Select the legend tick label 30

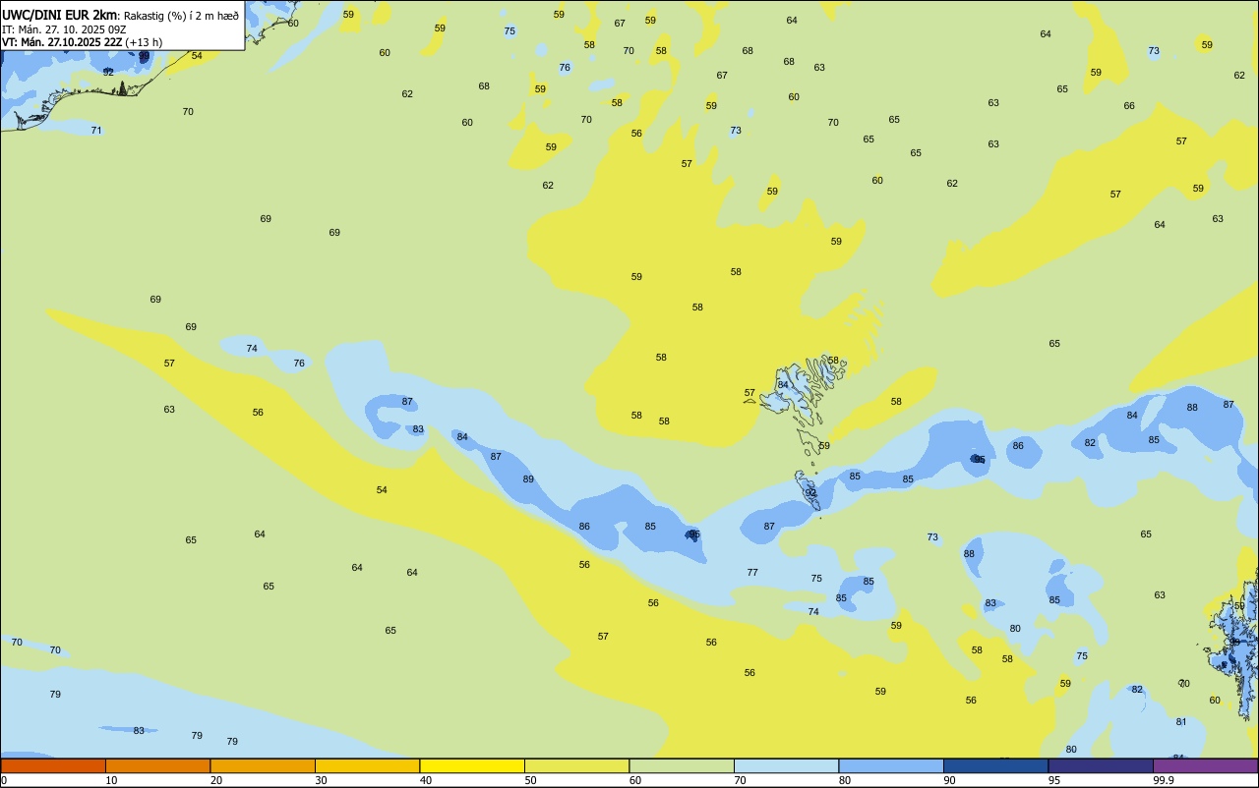[x=321, y=780]
